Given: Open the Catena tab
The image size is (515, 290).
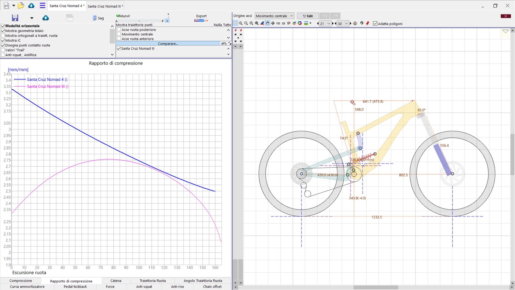Looking at the screenshot, I should [x=116, y=281].
